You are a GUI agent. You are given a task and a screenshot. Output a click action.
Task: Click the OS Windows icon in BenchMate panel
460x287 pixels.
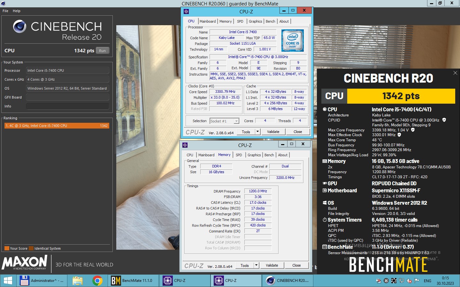[x=325, y=203]
